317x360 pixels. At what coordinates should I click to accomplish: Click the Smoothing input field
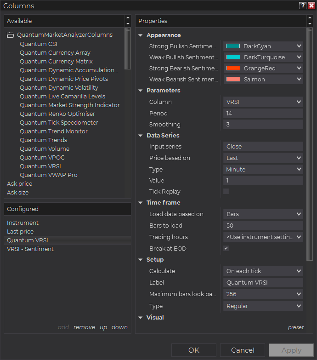pyautogui.click(x=263, y=125)
